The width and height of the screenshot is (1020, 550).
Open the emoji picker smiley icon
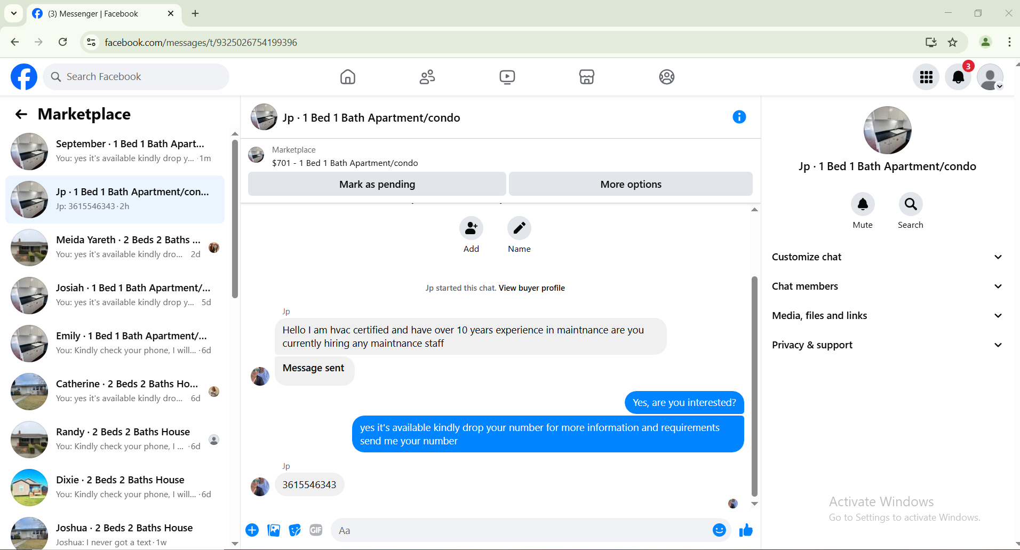point(719,530)
